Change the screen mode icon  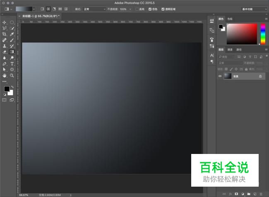pyautogui.click(x=12, y=100)
